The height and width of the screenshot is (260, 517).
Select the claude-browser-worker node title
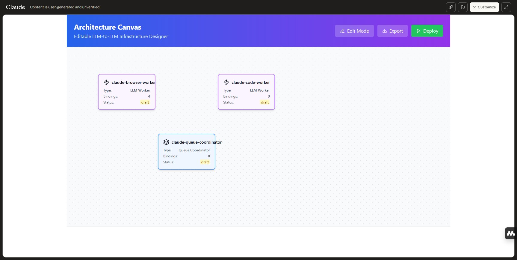pos(134,82)
